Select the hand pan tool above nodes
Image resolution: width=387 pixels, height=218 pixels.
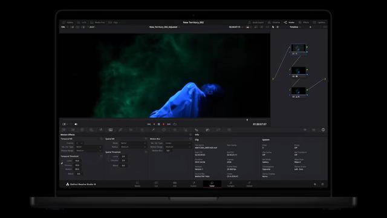pyautogui.click(x=278, y=27)
